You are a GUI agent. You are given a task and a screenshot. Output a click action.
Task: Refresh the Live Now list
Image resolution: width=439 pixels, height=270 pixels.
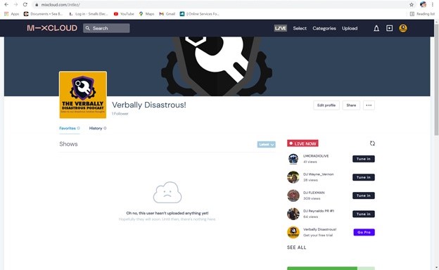pos(372,143)
